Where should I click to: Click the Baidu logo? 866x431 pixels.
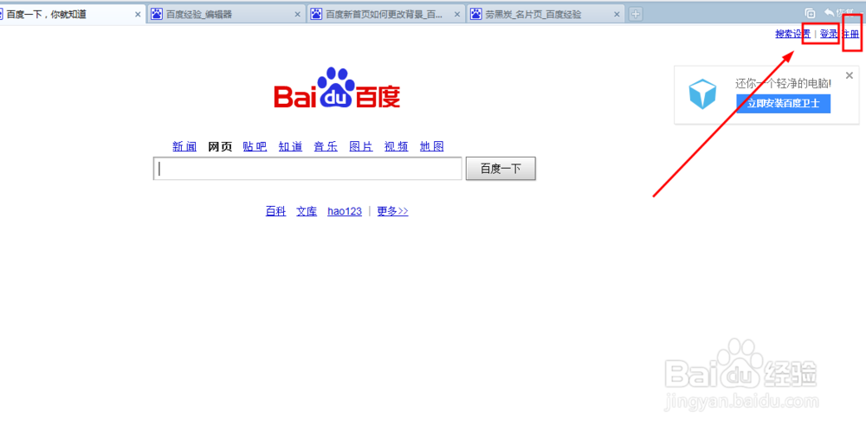point(337,88)
